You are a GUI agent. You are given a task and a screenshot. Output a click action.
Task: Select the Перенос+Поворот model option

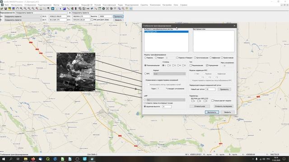(x=177, y=58)
